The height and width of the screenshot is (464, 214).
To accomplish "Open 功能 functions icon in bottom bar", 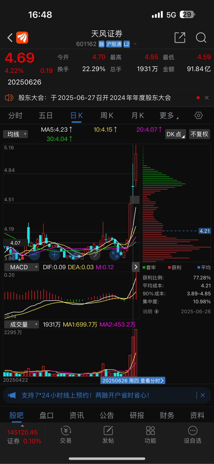I will pyautogui.click(x=150, y=434).
